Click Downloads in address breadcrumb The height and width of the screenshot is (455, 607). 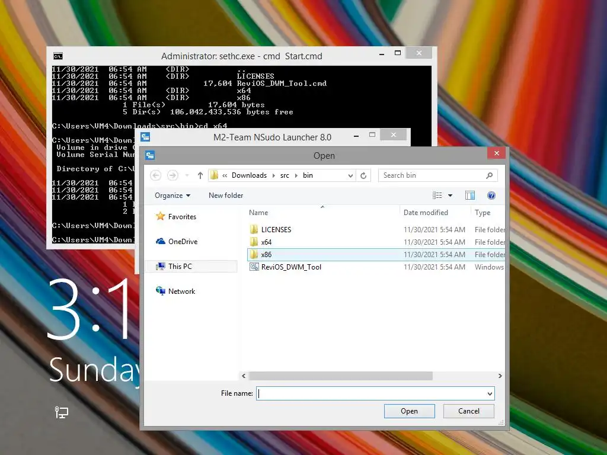pyautogui.click(x=249, y=175)
